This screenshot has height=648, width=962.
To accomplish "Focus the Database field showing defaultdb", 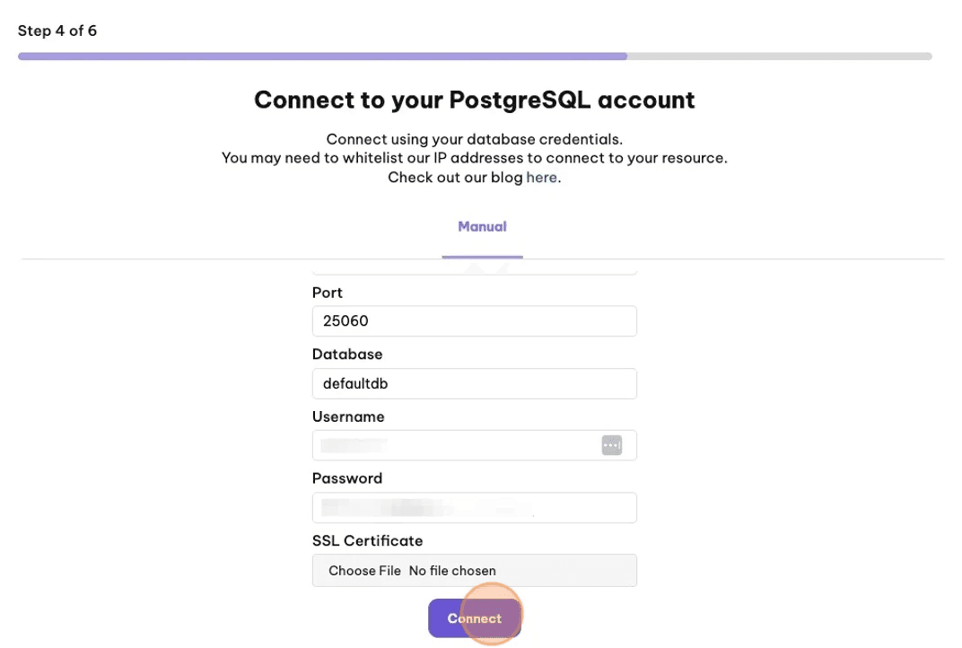I will 474,383.
